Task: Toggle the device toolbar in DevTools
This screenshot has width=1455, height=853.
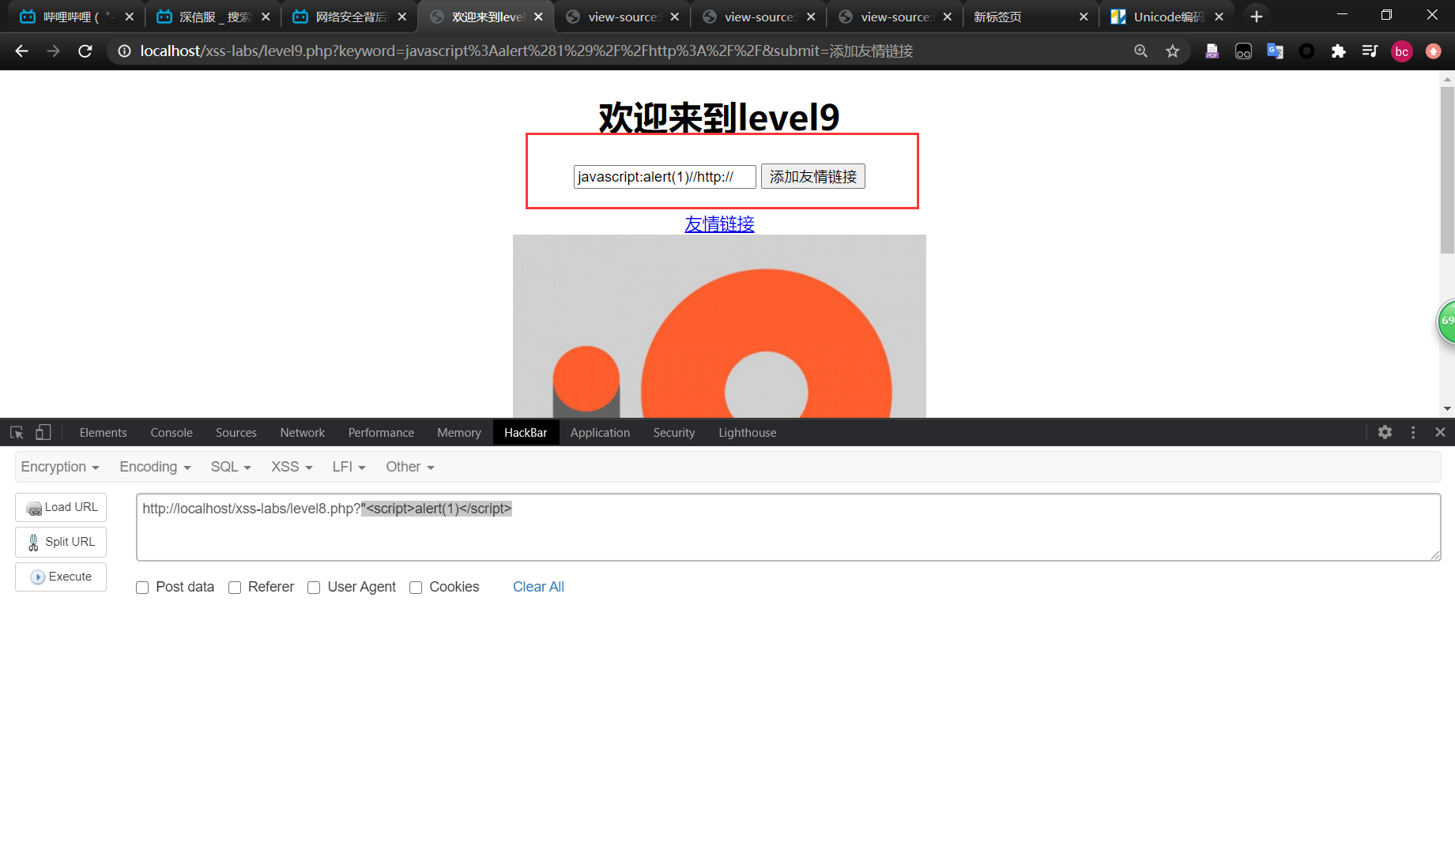Action: pos(43,432)
